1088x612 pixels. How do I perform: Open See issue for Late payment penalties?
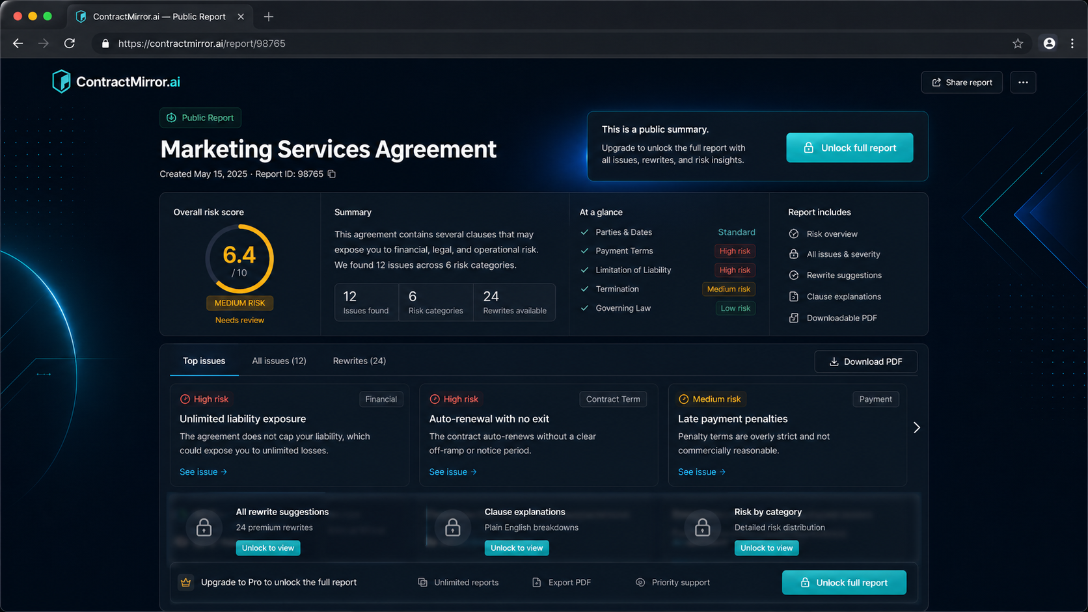click(701, 472)
